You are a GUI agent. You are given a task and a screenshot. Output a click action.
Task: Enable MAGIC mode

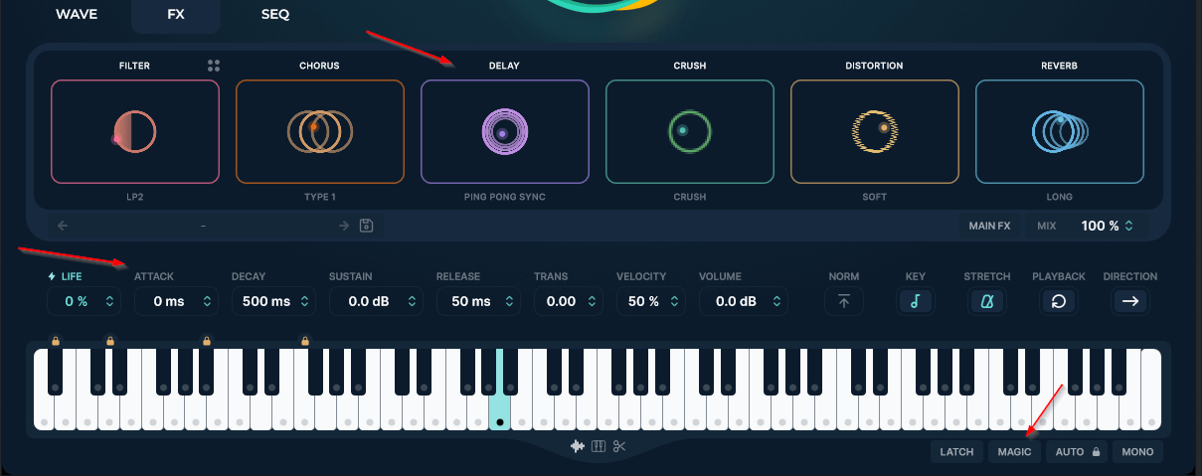coord(1015,452)
